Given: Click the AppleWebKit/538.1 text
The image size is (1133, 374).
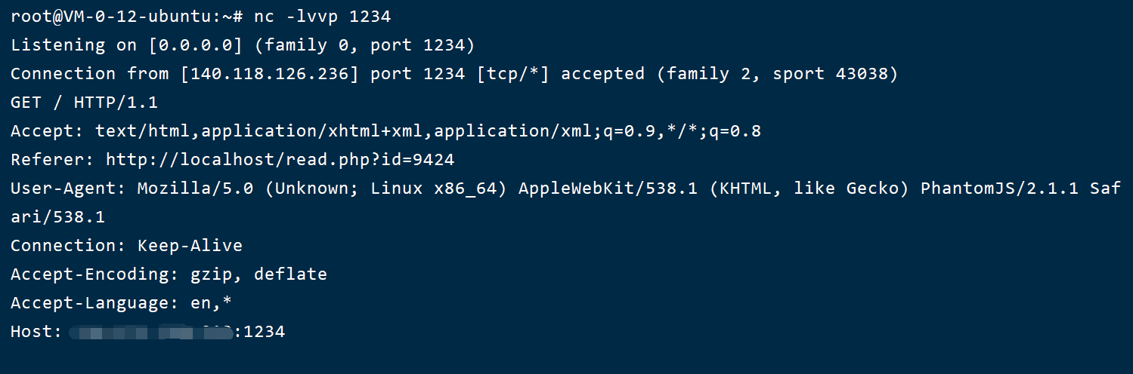Looking at the screenshot, I should [608, 189].
